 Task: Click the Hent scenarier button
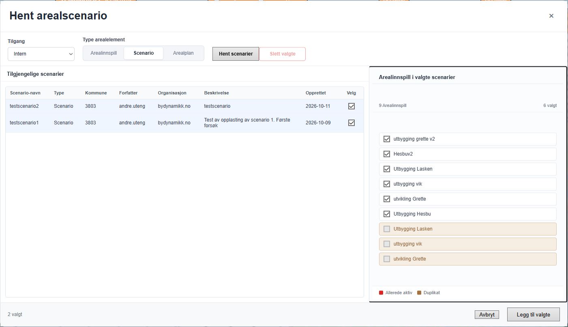236,54
